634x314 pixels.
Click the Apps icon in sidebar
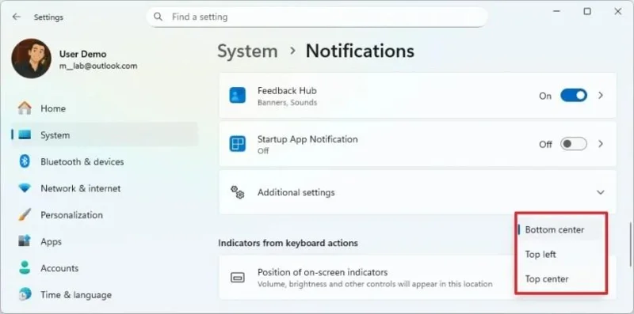pos(25,241)
